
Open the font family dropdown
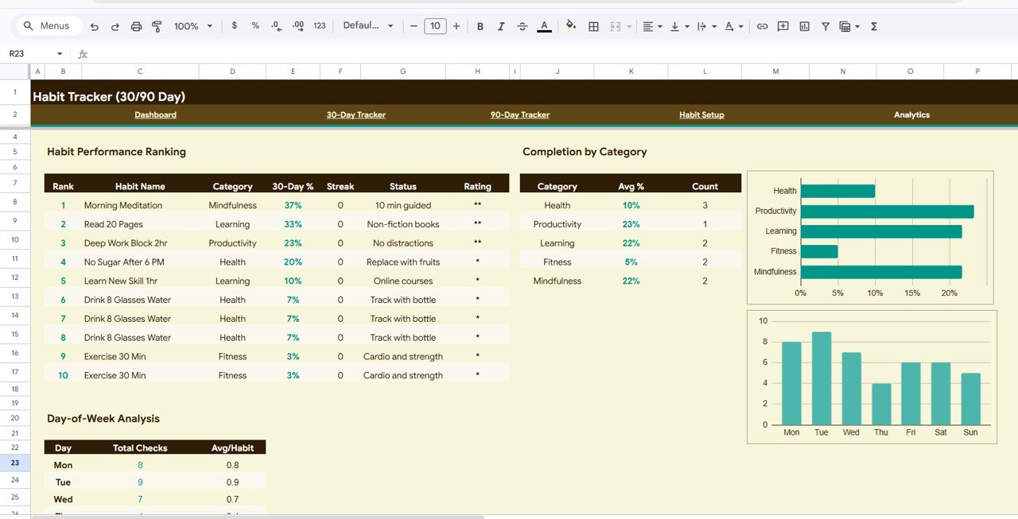pos(368,26)
